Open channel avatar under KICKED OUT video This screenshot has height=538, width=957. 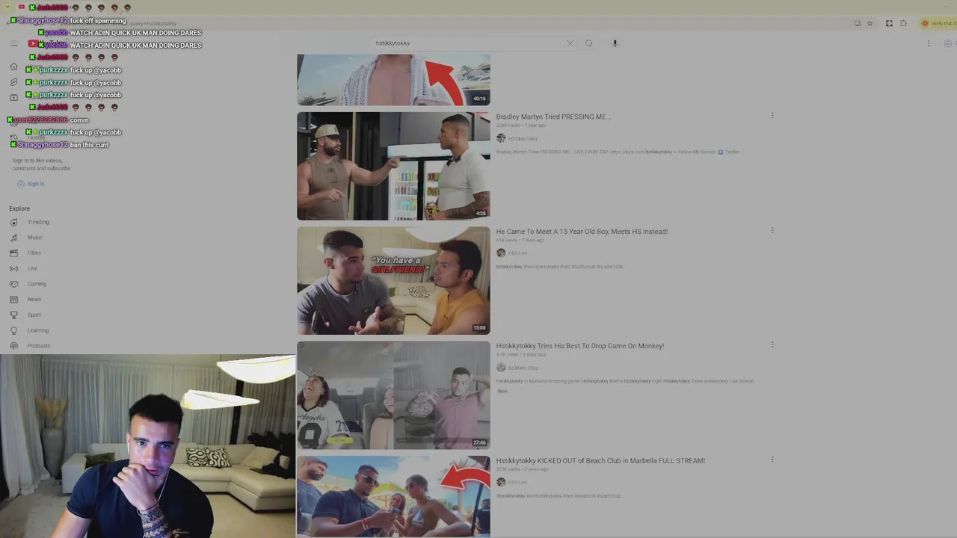coord(501,482)
